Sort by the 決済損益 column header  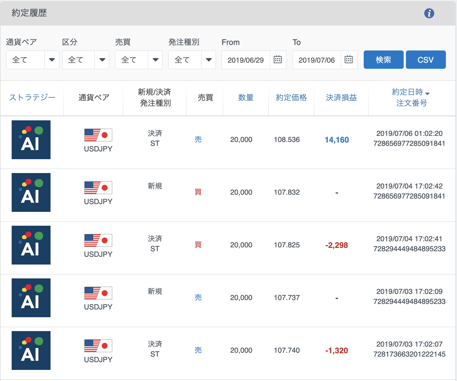click(341, 97)
